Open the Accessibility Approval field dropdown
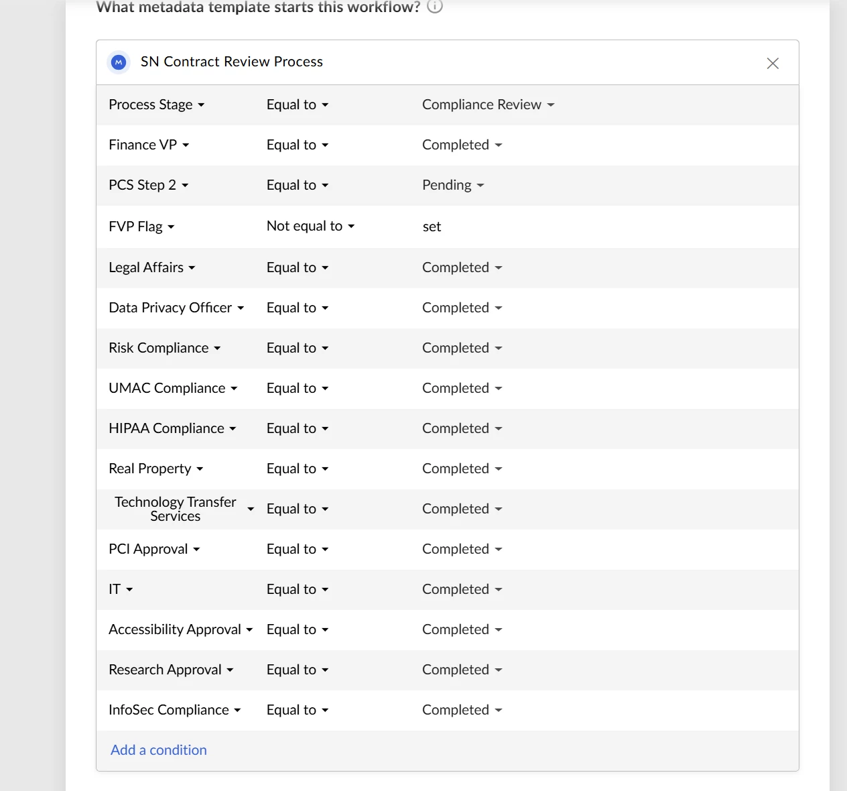The width and height of the screenshot is (847, 791). coord(181,629)
